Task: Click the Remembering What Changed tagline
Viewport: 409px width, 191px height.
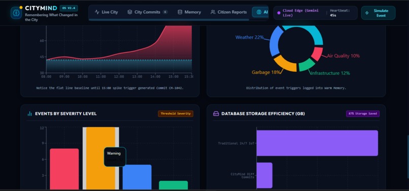Action: click(x=51, y=17)
